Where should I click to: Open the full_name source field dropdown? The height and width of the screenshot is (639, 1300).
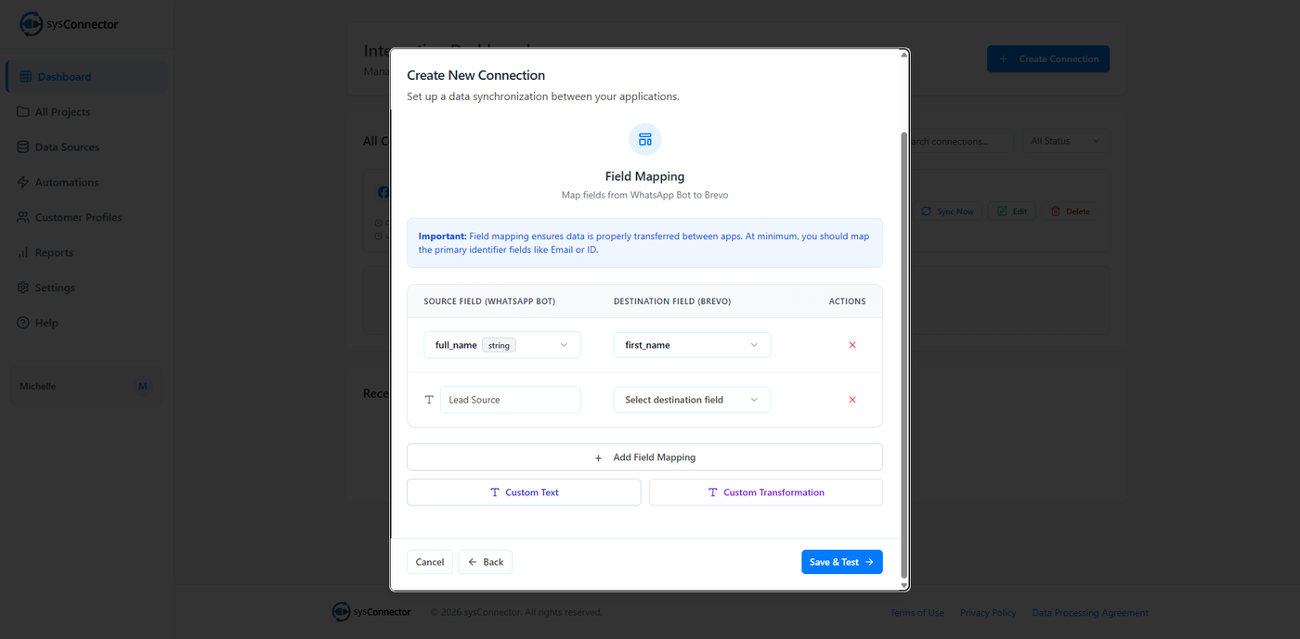[502, 345]
